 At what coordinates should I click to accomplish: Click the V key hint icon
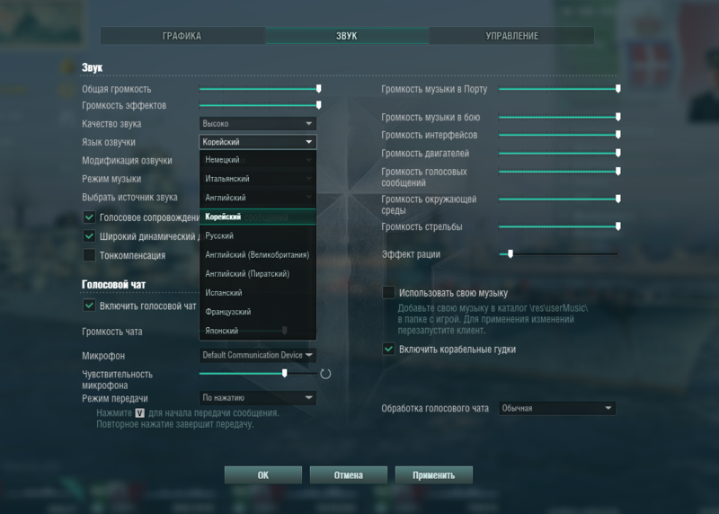[x=140, y=413]
